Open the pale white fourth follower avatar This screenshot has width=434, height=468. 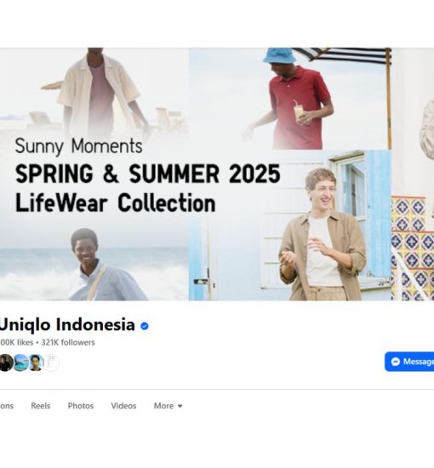click(x=52, y=362)
